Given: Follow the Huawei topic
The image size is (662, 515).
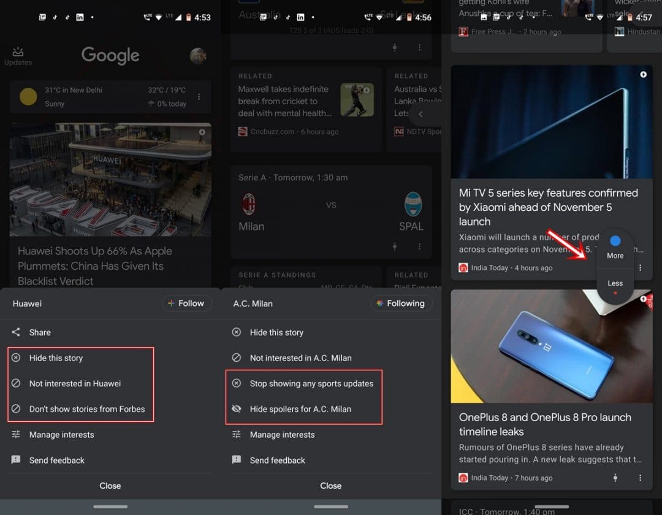Looking at the screenshot, I should pos(186,303).
